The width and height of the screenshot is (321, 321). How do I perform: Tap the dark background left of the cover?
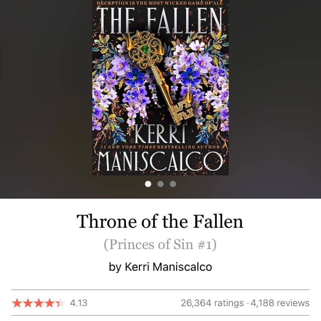(x=46, y=98)
